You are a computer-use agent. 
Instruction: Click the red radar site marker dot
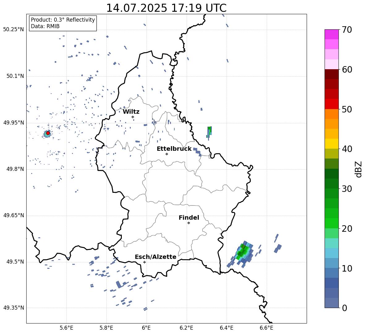(x=48, y=133)
